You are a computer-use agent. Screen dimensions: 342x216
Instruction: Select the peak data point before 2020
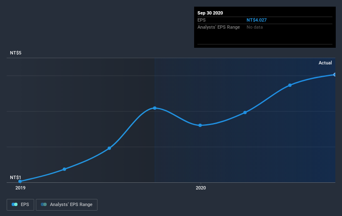(x=155, y=108)
